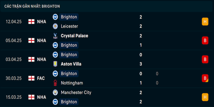214x107 pixels.
Task: Click the 'Các trận gần nhất: Brighton' header
Action: pos(32,6)
